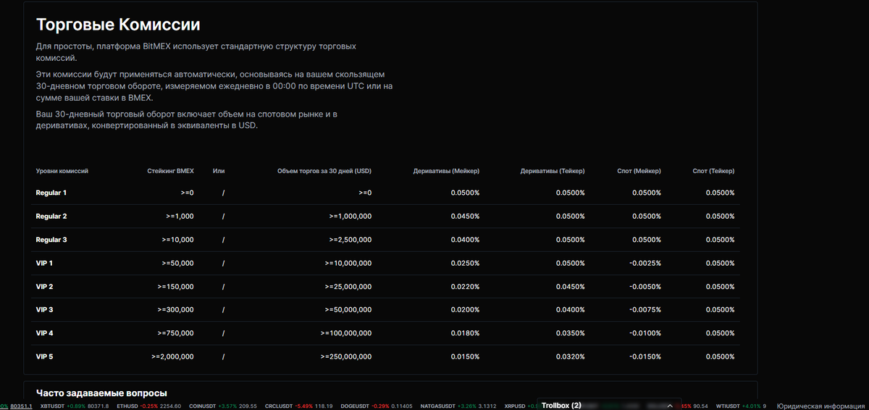Click the >=150,000 staking value
This screenshot has width=869, height=410.
click(176, 286)
